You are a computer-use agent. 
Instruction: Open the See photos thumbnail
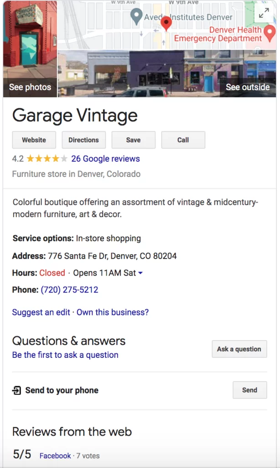coord(30,48)
